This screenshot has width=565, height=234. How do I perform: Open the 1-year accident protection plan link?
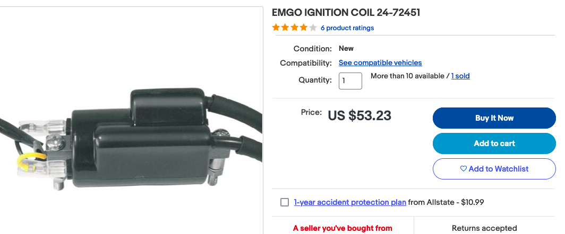(x=350, y=202)
